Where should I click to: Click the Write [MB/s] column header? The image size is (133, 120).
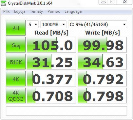click(x=103, y=33)
